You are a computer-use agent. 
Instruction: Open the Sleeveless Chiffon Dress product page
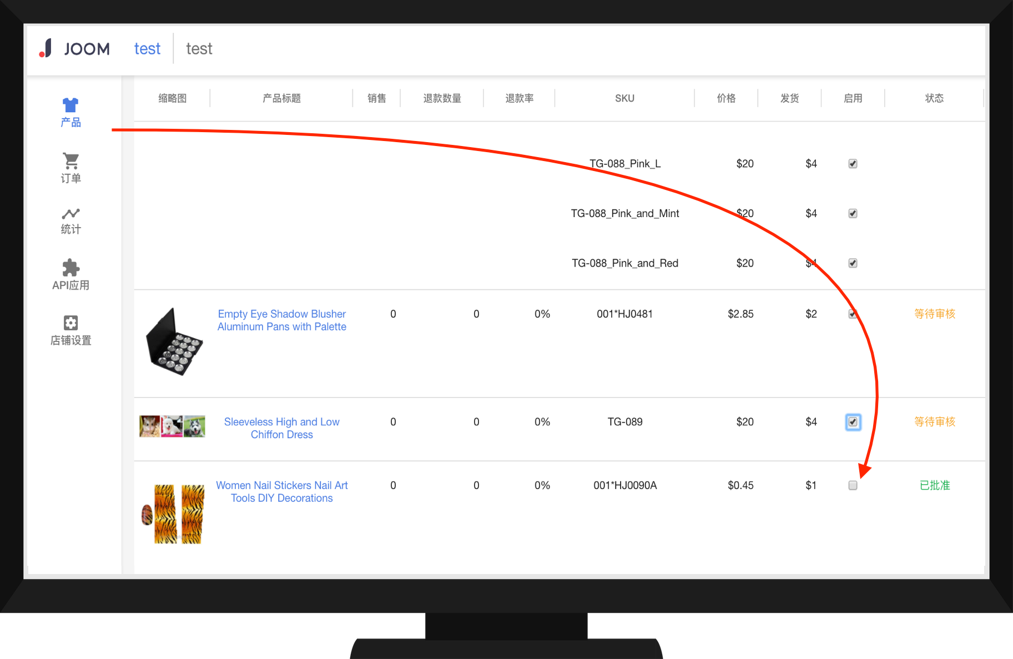point(281,428)
